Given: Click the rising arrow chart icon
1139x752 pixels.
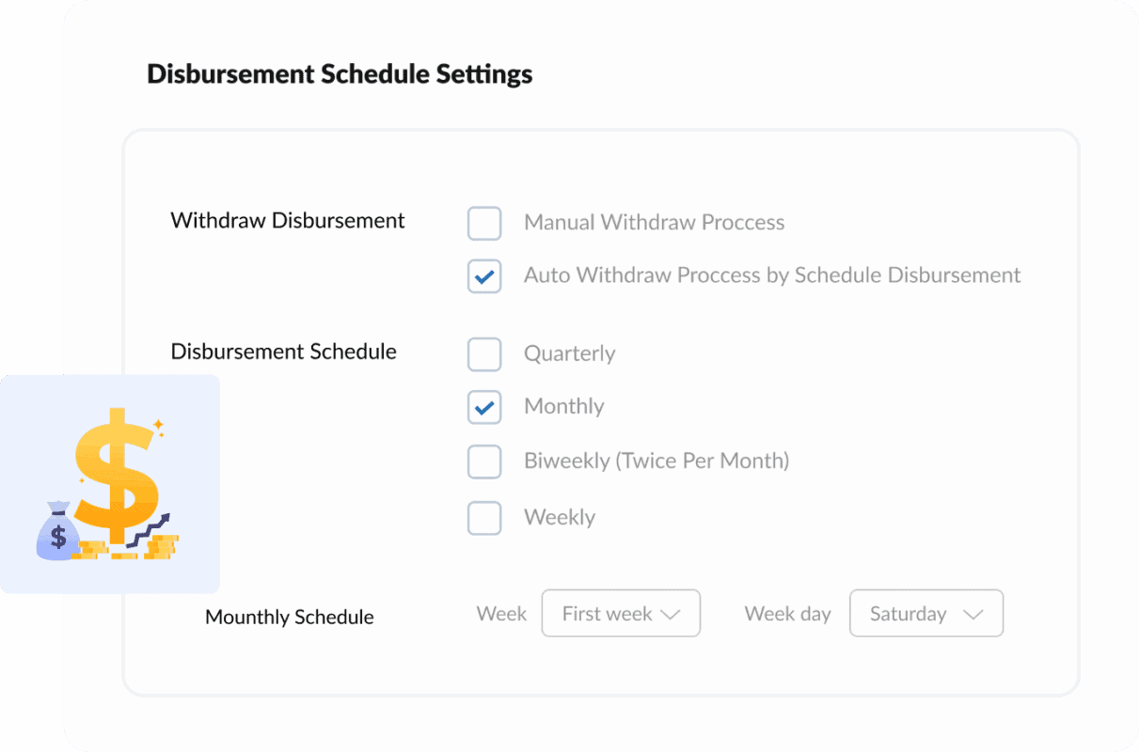Looking at the screenshot, I should (149, 528).
